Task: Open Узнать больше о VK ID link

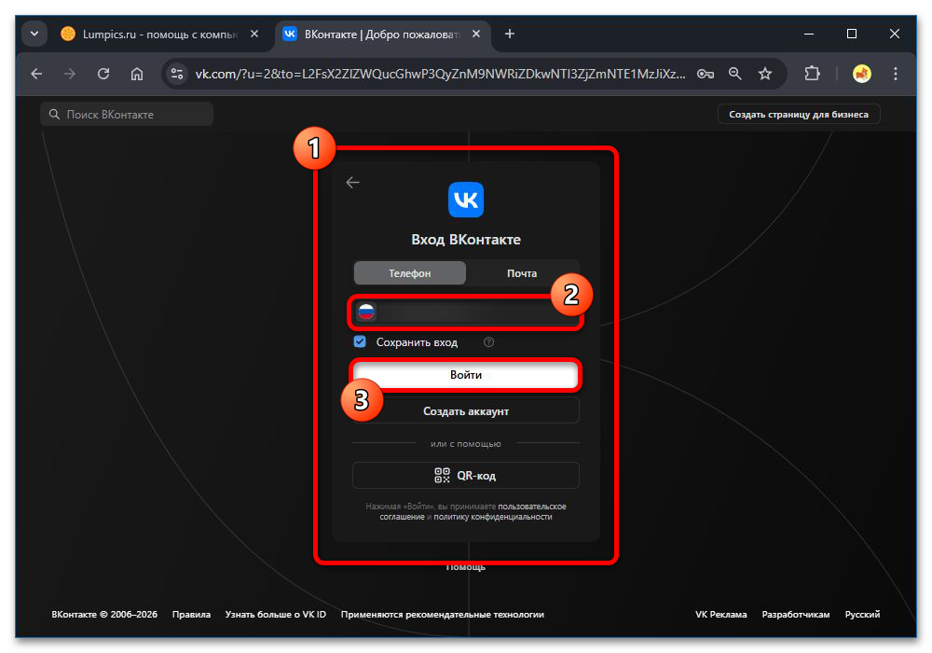Action: click(x=276, y=615)
